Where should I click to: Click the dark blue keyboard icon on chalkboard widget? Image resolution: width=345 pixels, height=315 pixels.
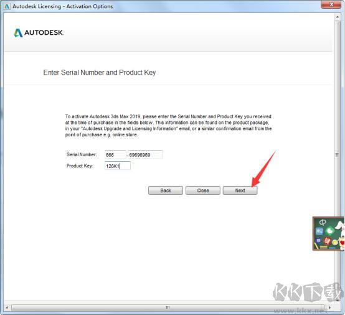coord(318,241)
